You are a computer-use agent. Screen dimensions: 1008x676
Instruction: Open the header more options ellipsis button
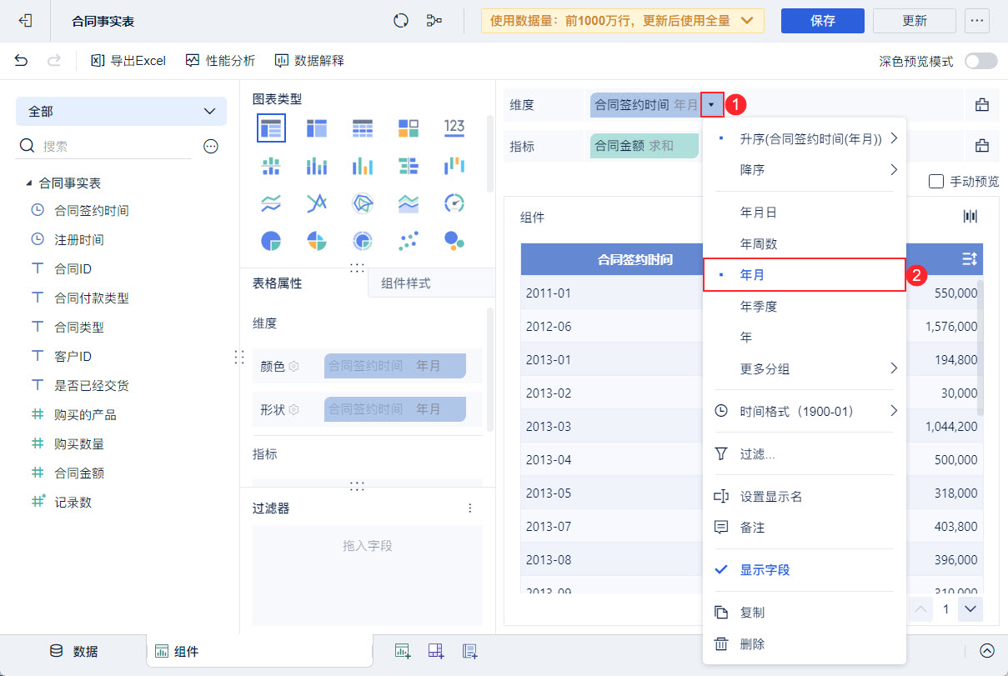(977, 21)
